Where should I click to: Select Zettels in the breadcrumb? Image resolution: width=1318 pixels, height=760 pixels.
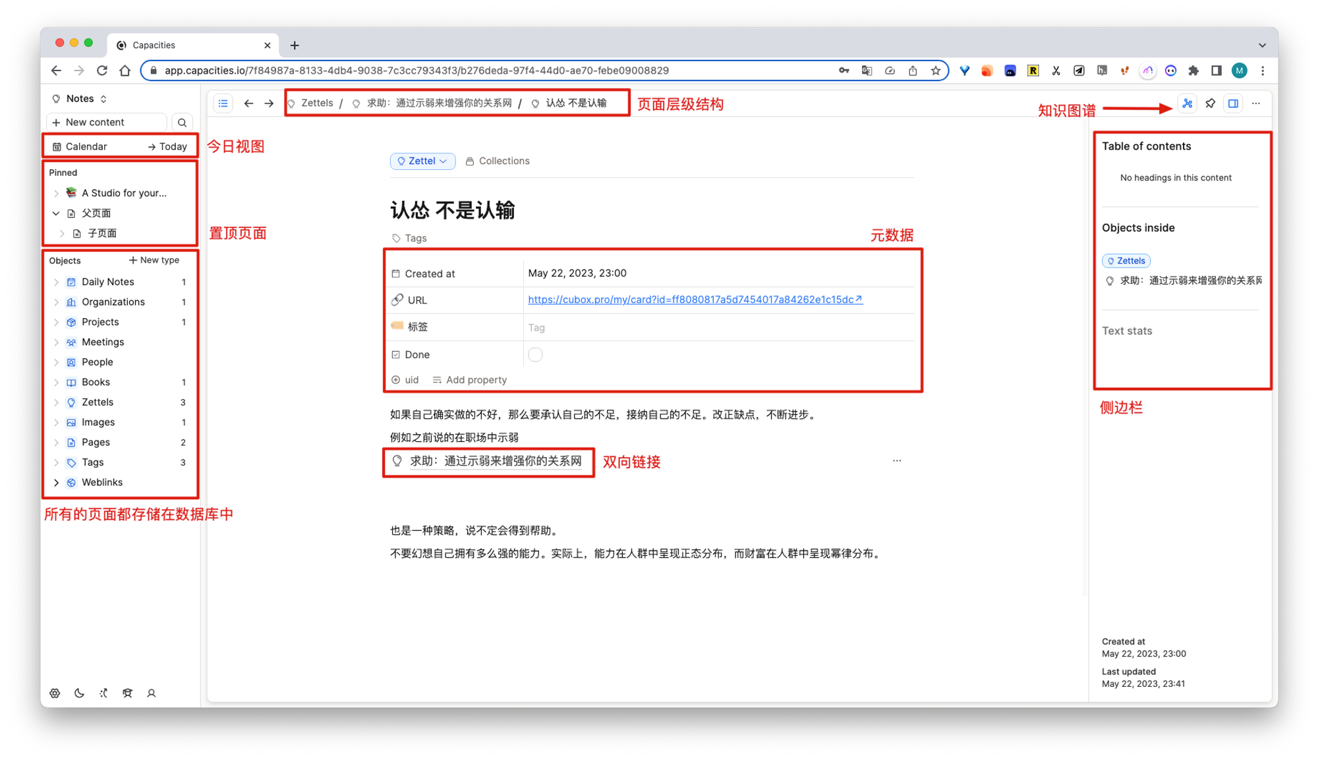click(317, 103)
